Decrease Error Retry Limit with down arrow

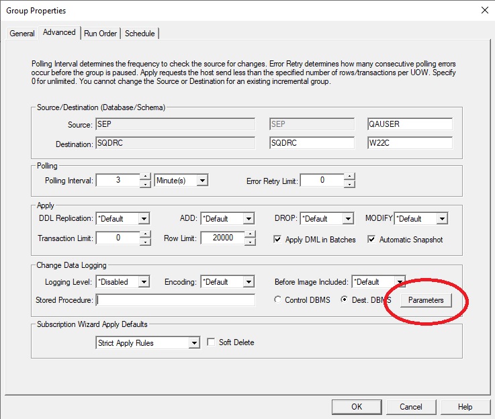[349, 183]
